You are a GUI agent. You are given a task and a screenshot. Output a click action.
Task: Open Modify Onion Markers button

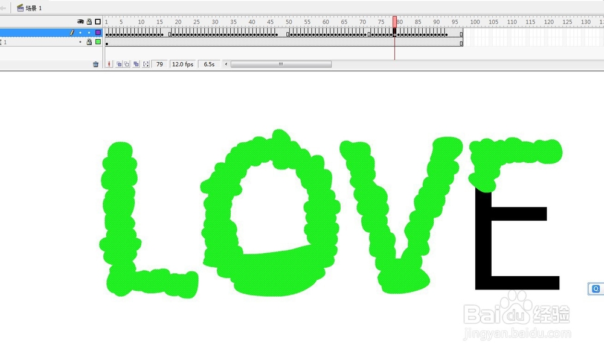[x=146, y=65]
